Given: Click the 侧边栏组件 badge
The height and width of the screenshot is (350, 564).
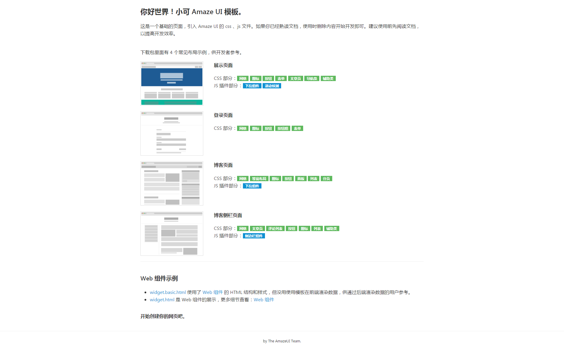Looking at the screenshot, I should pyautogui.click(x=254, y=236).
